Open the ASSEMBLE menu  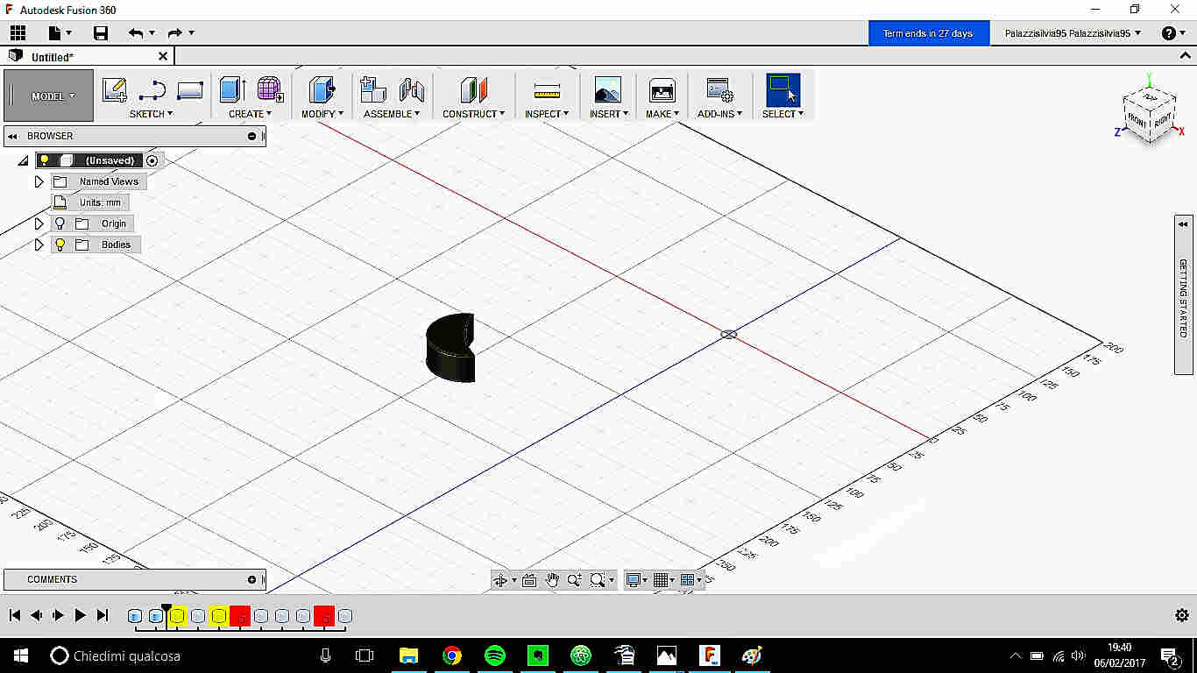(392, 114)
